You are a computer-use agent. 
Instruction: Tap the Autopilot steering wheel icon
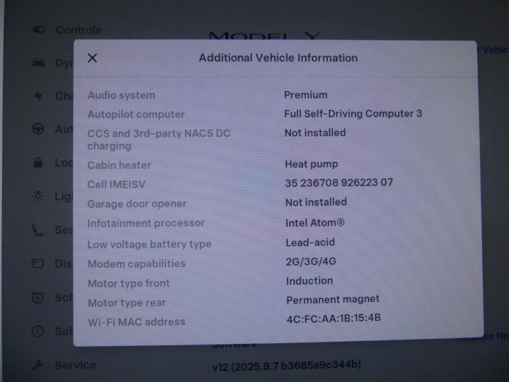pos(38,129)
